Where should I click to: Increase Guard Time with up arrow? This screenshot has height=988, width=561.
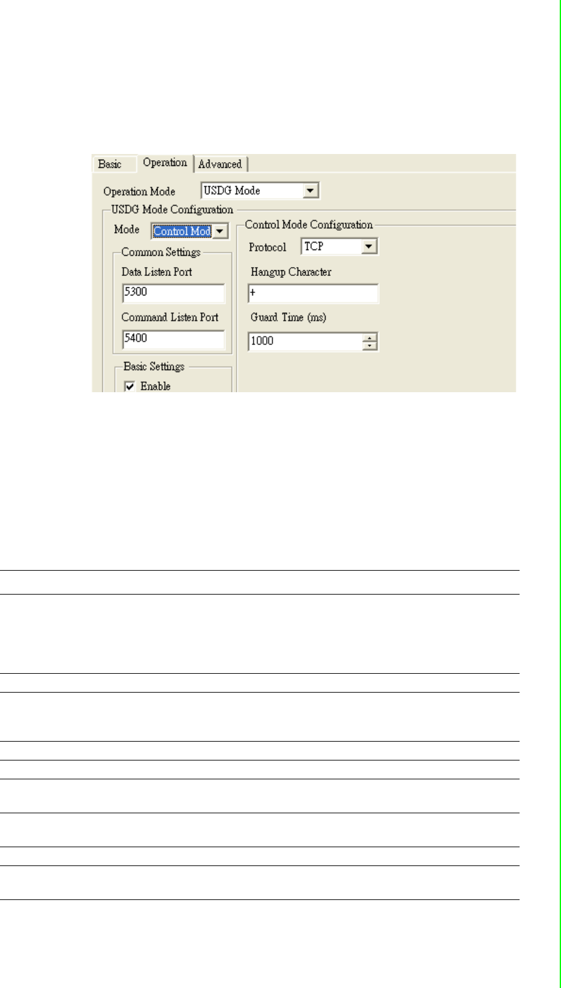point(371,338)
